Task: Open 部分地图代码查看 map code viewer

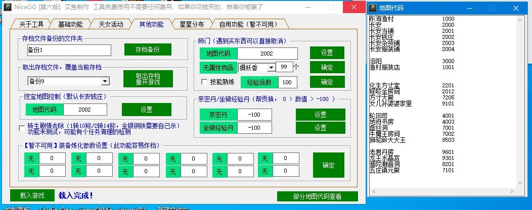Action: [x=317, y=196]
